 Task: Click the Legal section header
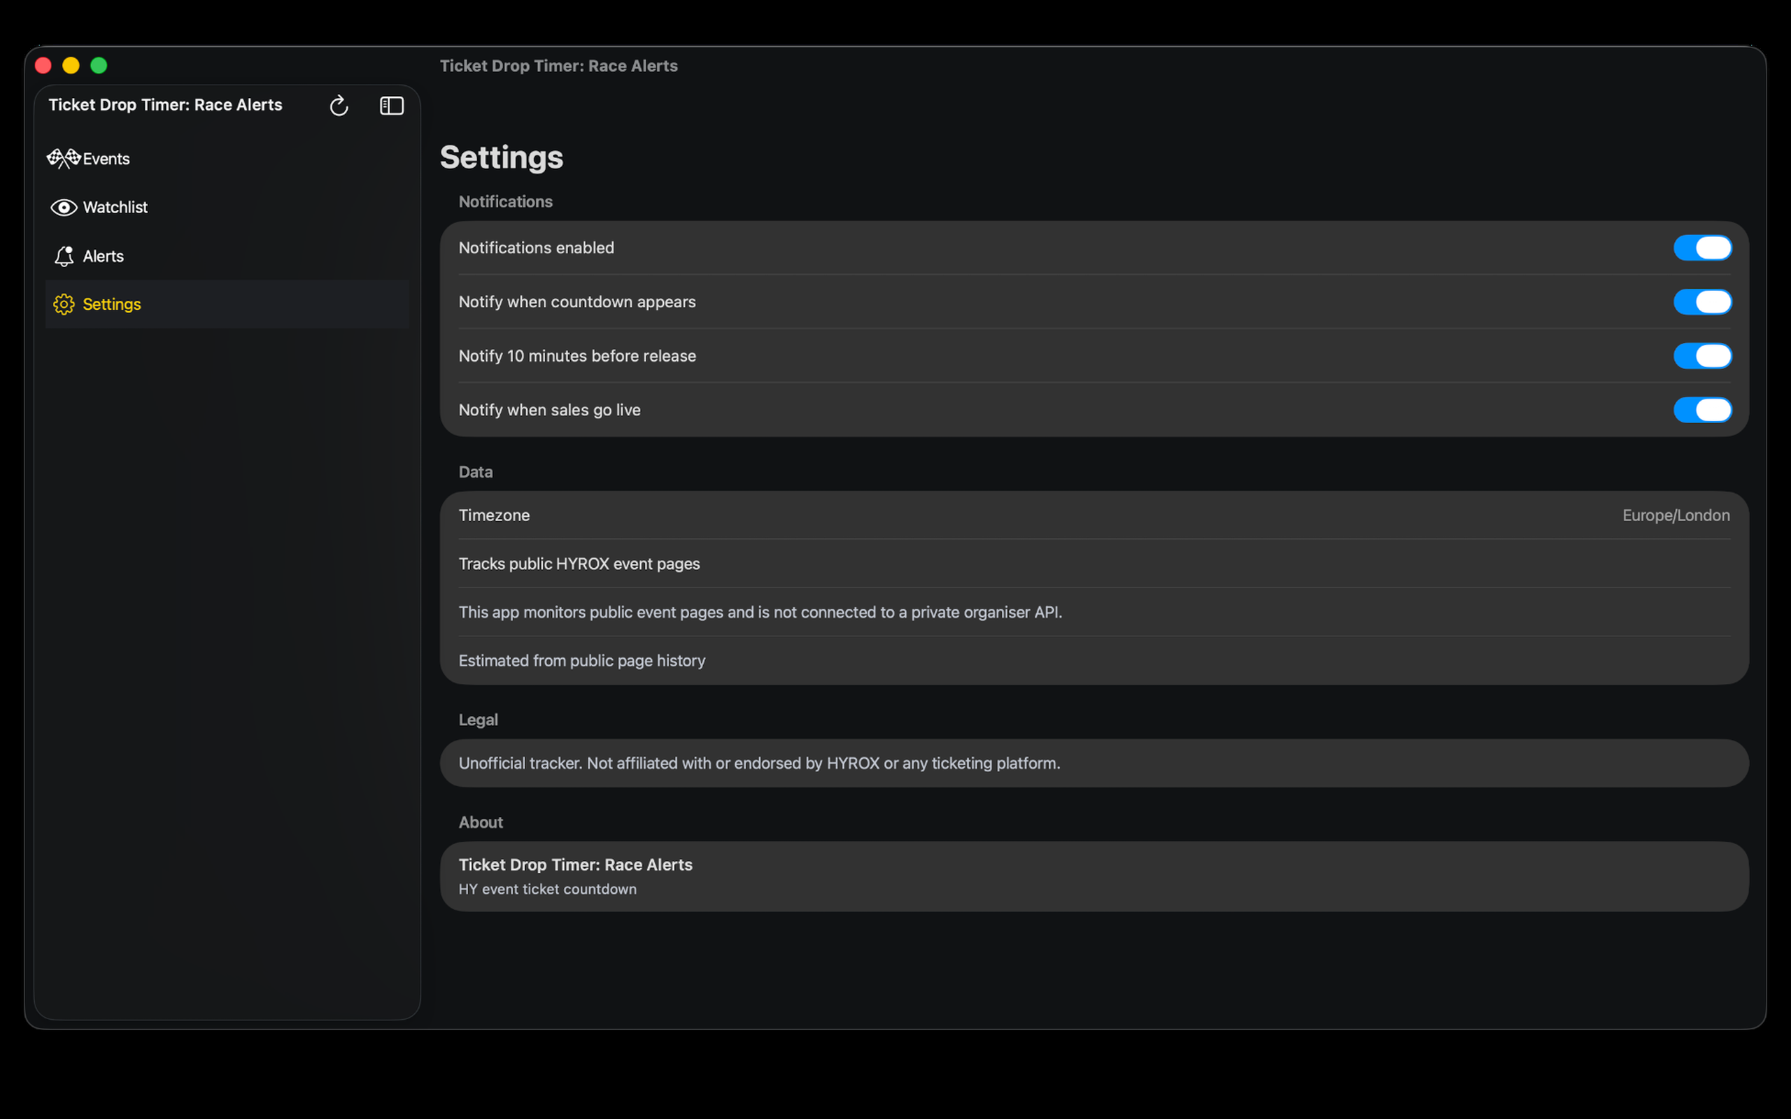pos(478,720)
